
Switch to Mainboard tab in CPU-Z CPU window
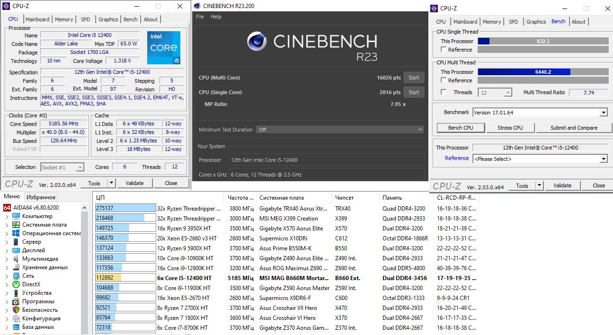37,19
